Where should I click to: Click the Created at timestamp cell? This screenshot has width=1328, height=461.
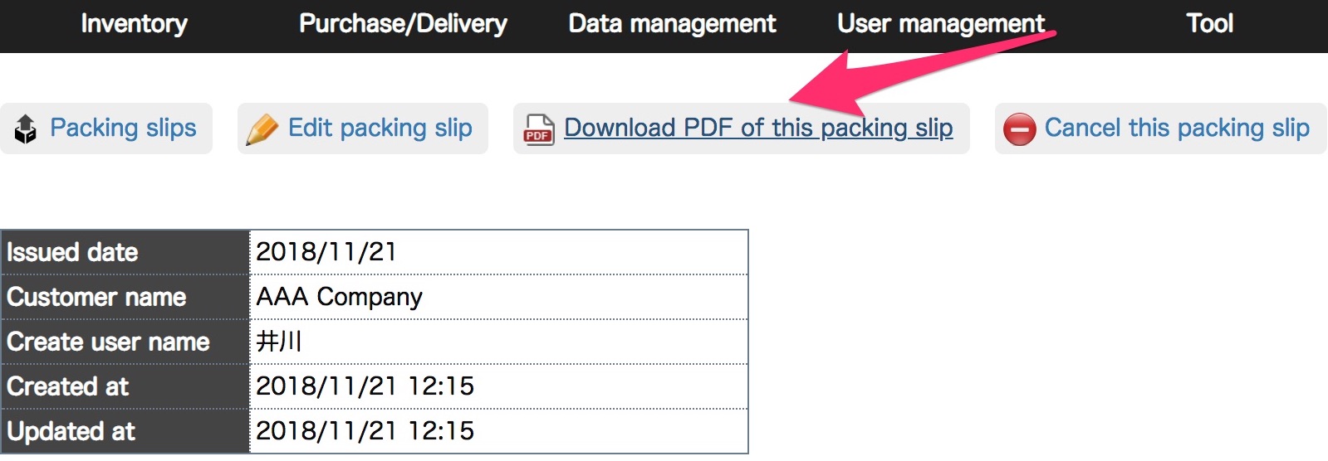click(x=498, y=386)
